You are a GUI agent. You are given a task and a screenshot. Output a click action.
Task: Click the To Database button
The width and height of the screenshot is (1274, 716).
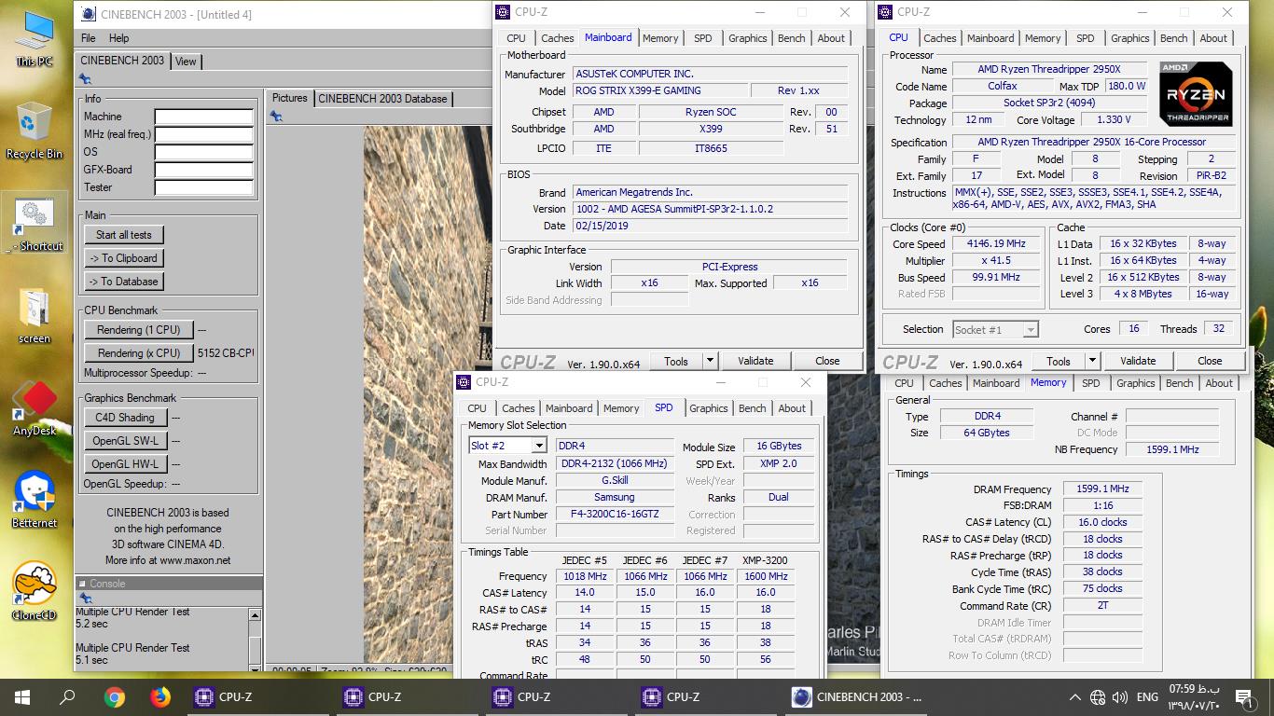click(124, 282)
